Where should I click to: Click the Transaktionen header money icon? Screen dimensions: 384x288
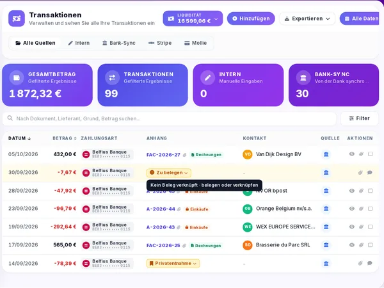click(x=17, y=19)
